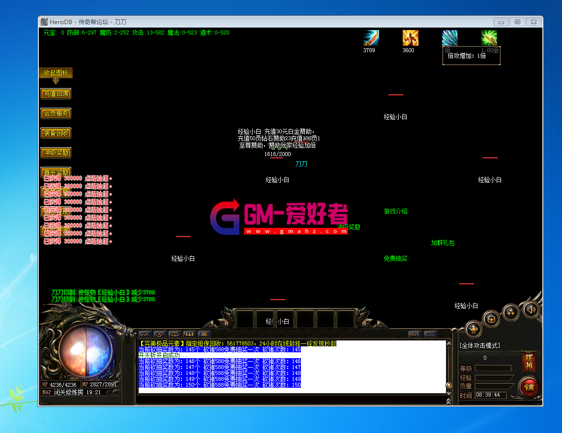The width and height of the screenshot is (562, 433).
Task: Click the [全体攻击模式] attack mode label
Action: (x=480, y=345)
